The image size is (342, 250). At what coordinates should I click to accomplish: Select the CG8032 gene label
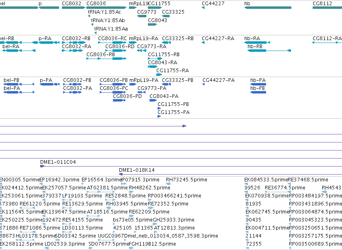72,4
